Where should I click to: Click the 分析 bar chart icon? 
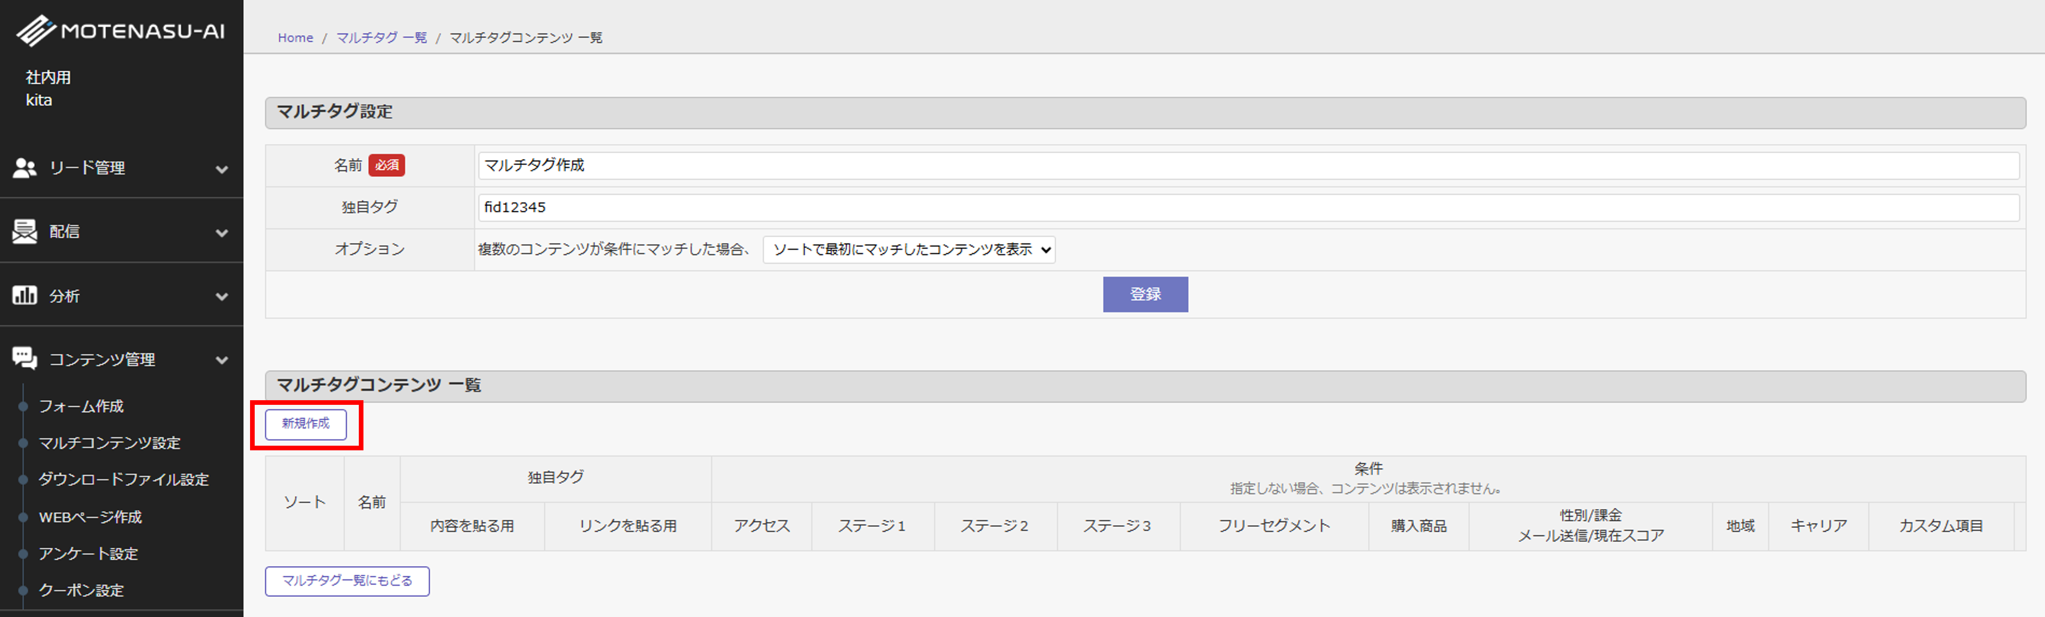[x=25, y=295]
